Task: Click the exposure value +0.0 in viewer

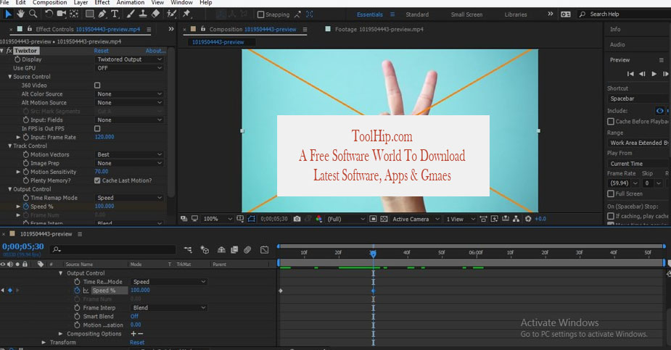Action: click(540, 219)
